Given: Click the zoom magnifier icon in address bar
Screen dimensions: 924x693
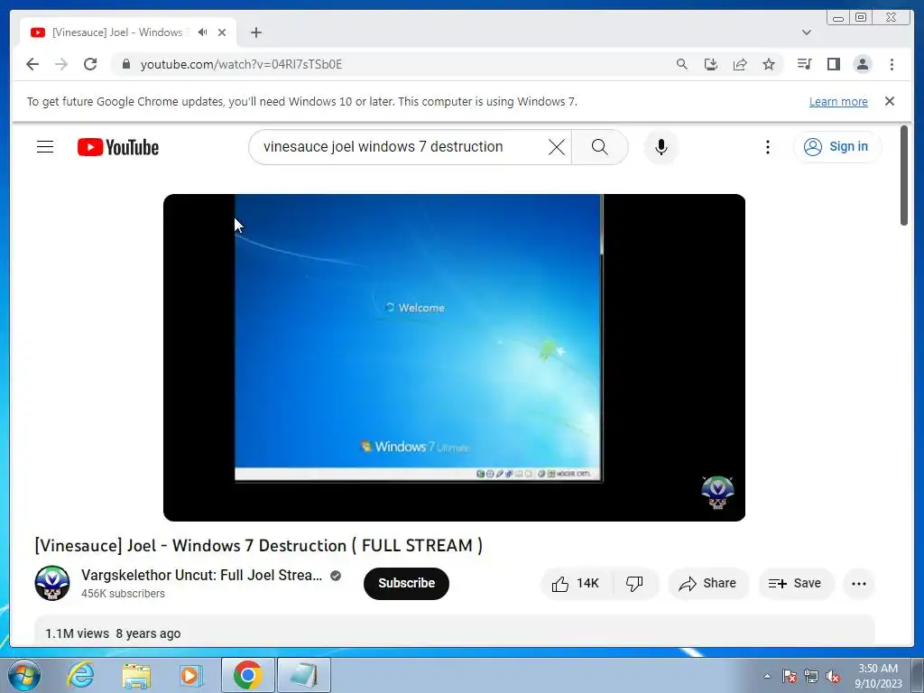Looking at the screenshot, I should click(x=682, y=64).
